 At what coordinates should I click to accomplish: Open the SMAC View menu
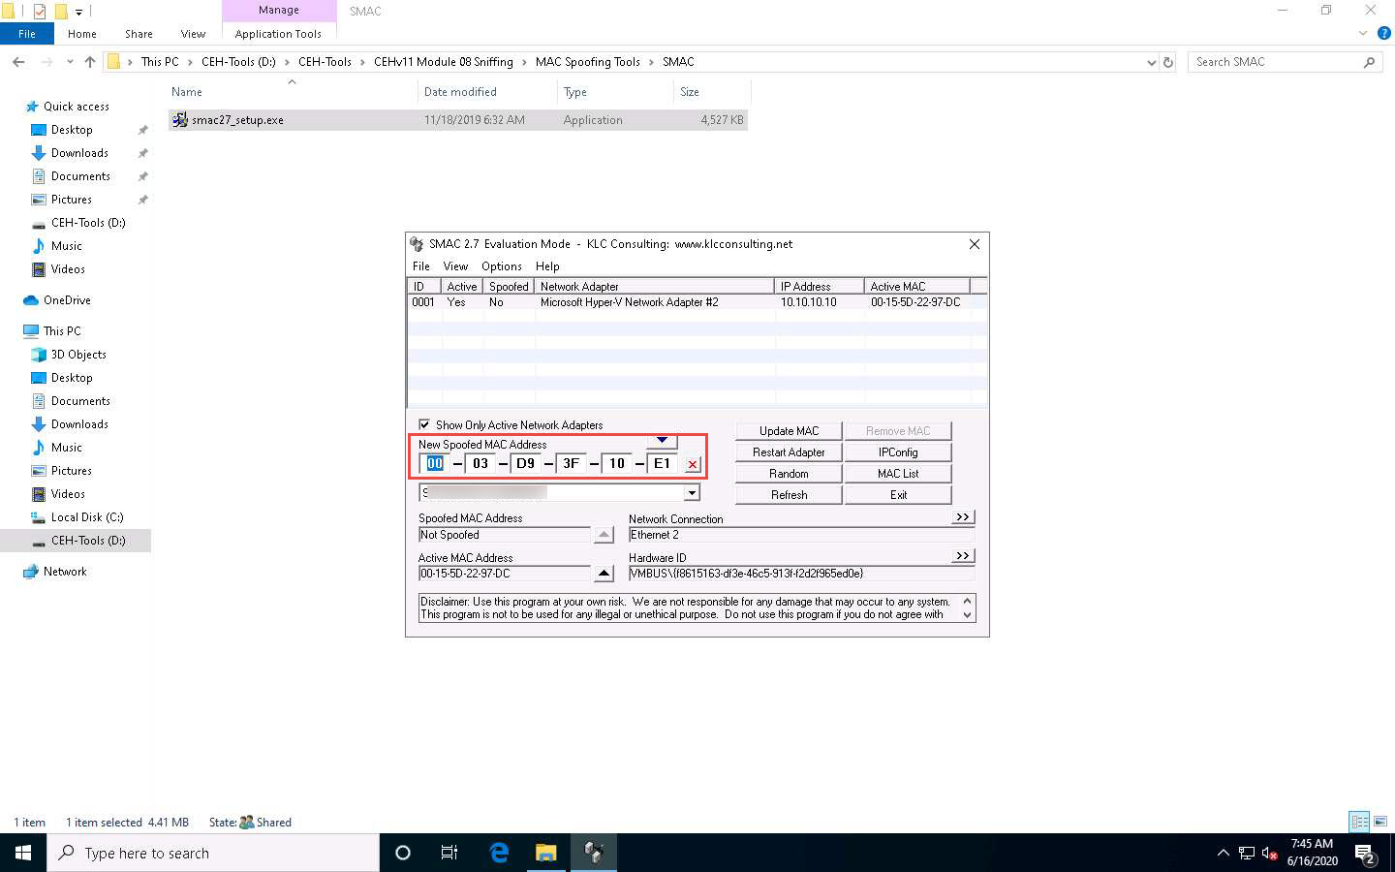point(455,266)
